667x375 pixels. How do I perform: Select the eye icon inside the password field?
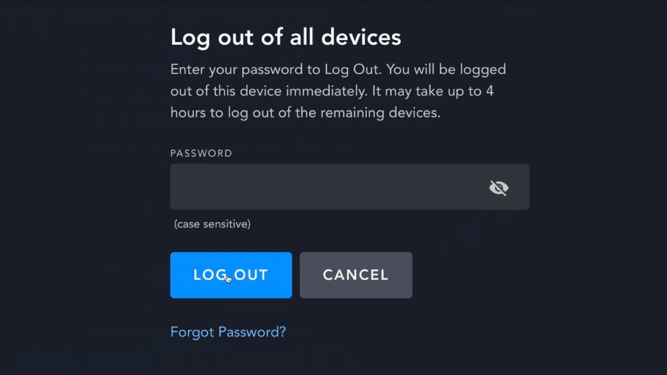[x=499, y=187]
